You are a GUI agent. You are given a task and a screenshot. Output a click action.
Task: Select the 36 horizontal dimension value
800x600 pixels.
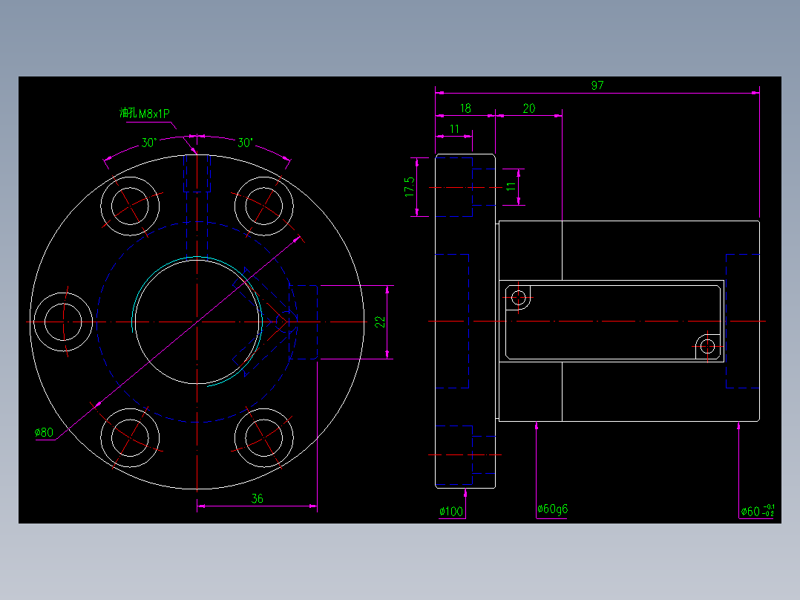click(257, 498)
